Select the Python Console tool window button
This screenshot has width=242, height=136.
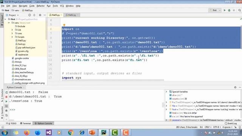[43, 124]
